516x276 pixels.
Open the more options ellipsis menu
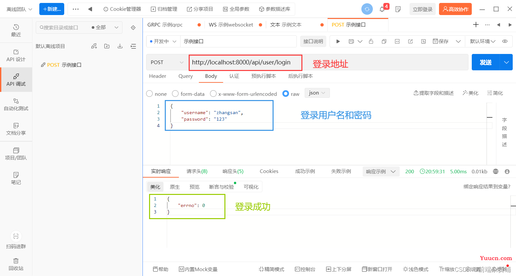(x=76, y=9)
